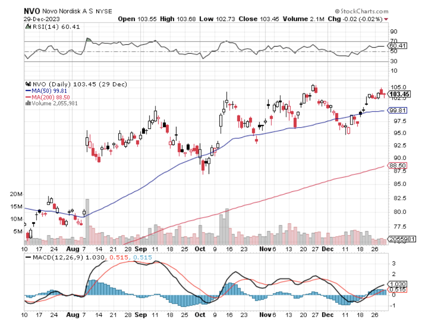Image resolution: width=431 pixels, height=326 pixels.
Task: Click the blue MA(50) legend line
Action: pos(27,91)
